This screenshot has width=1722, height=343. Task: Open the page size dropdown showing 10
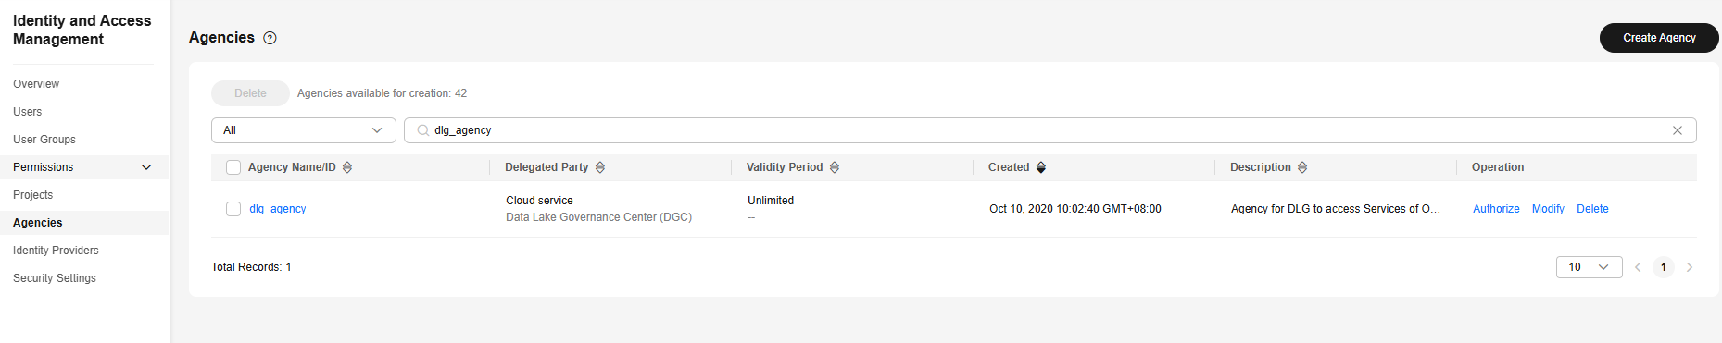pos(1590,267)
